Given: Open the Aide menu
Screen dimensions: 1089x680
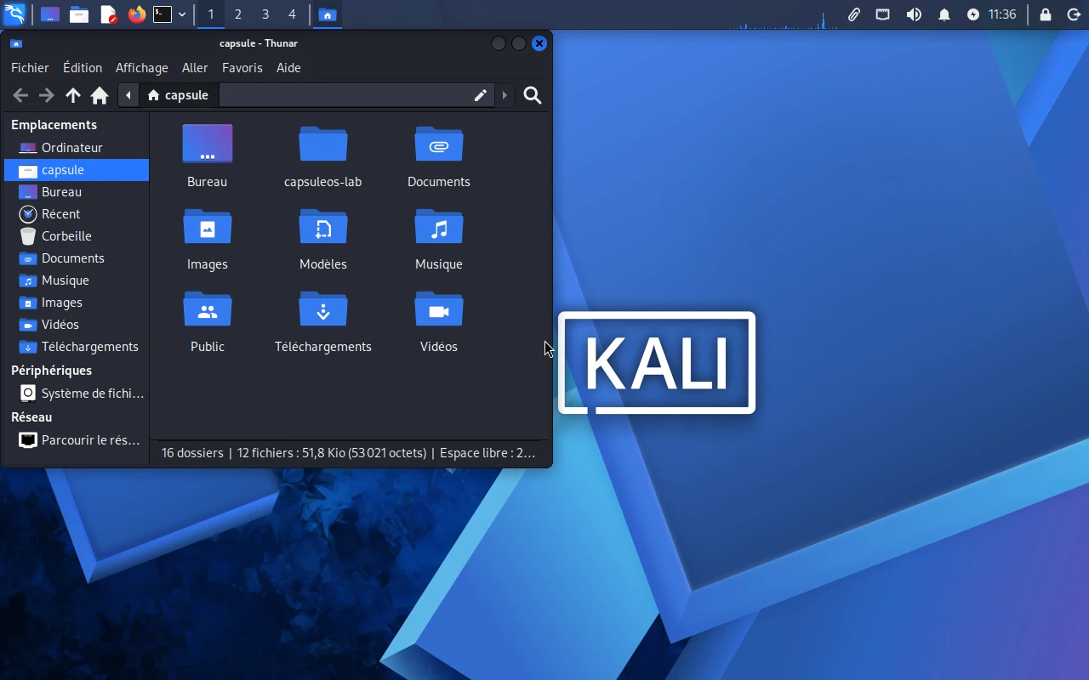Looking at the screenshot, I should click(288, 68).
